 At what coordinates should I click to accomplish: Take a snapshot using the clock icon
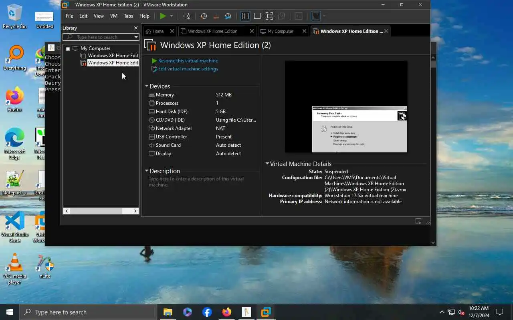tap(204, 16)
